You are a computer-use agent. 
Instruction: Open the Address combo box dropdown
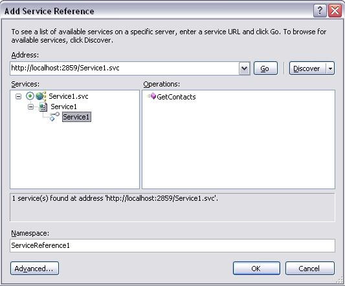tap(244, 68)
